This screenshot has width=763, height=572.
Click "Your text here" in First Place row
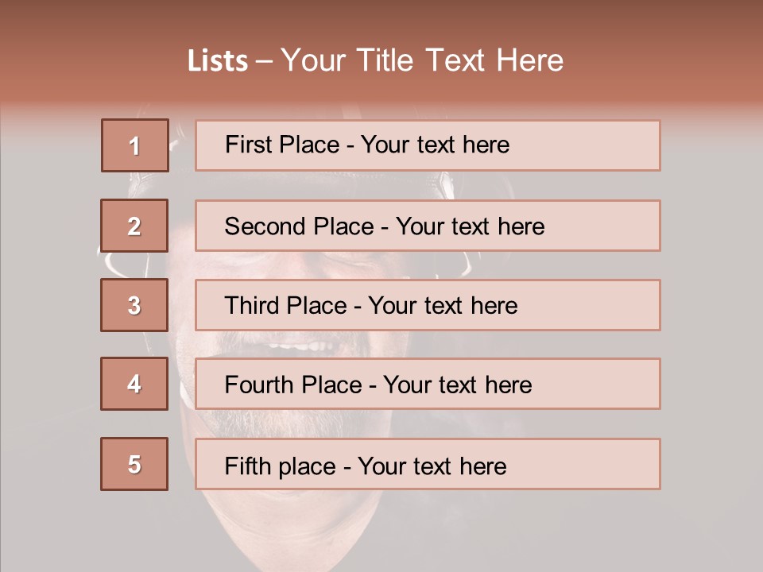click(x=435, y=145)
